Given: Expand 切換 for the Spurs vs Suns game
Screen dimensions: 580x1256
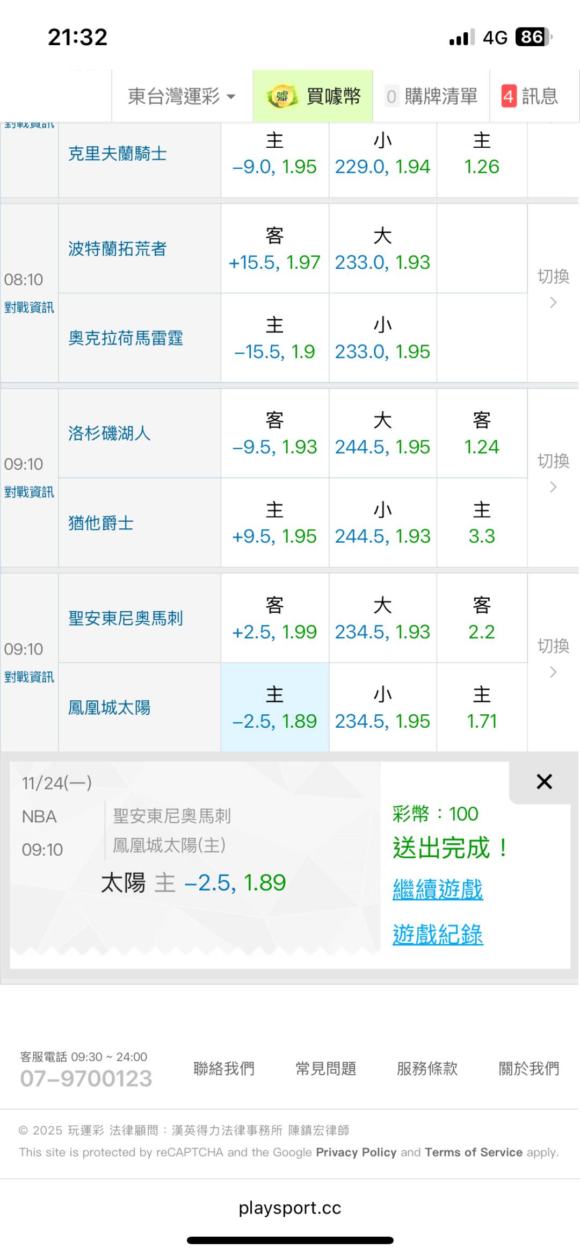Looking at the screenshot, I should point(553,657).
